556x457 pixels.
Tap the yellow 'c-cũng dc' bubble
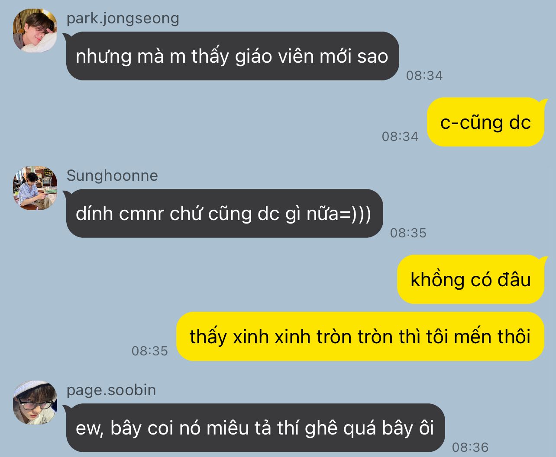pos(485,122)
